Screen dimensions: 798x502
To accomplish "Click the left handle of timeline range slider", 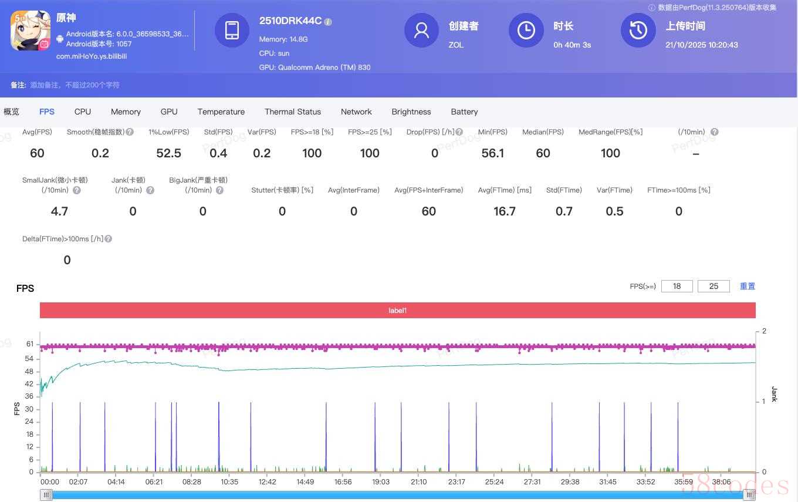I will (x=46, y=495).
